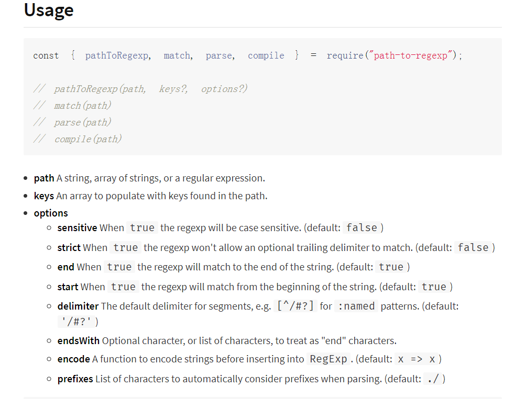Click the comment pathToRegexp(path, keys?, options?)
The width and height of the screenshot is (526, 399).
[140, 89]
